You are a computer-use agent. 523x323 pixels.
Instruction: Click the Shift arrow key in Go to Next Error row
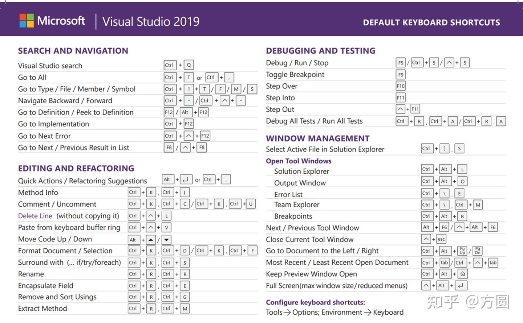(188, 136)
